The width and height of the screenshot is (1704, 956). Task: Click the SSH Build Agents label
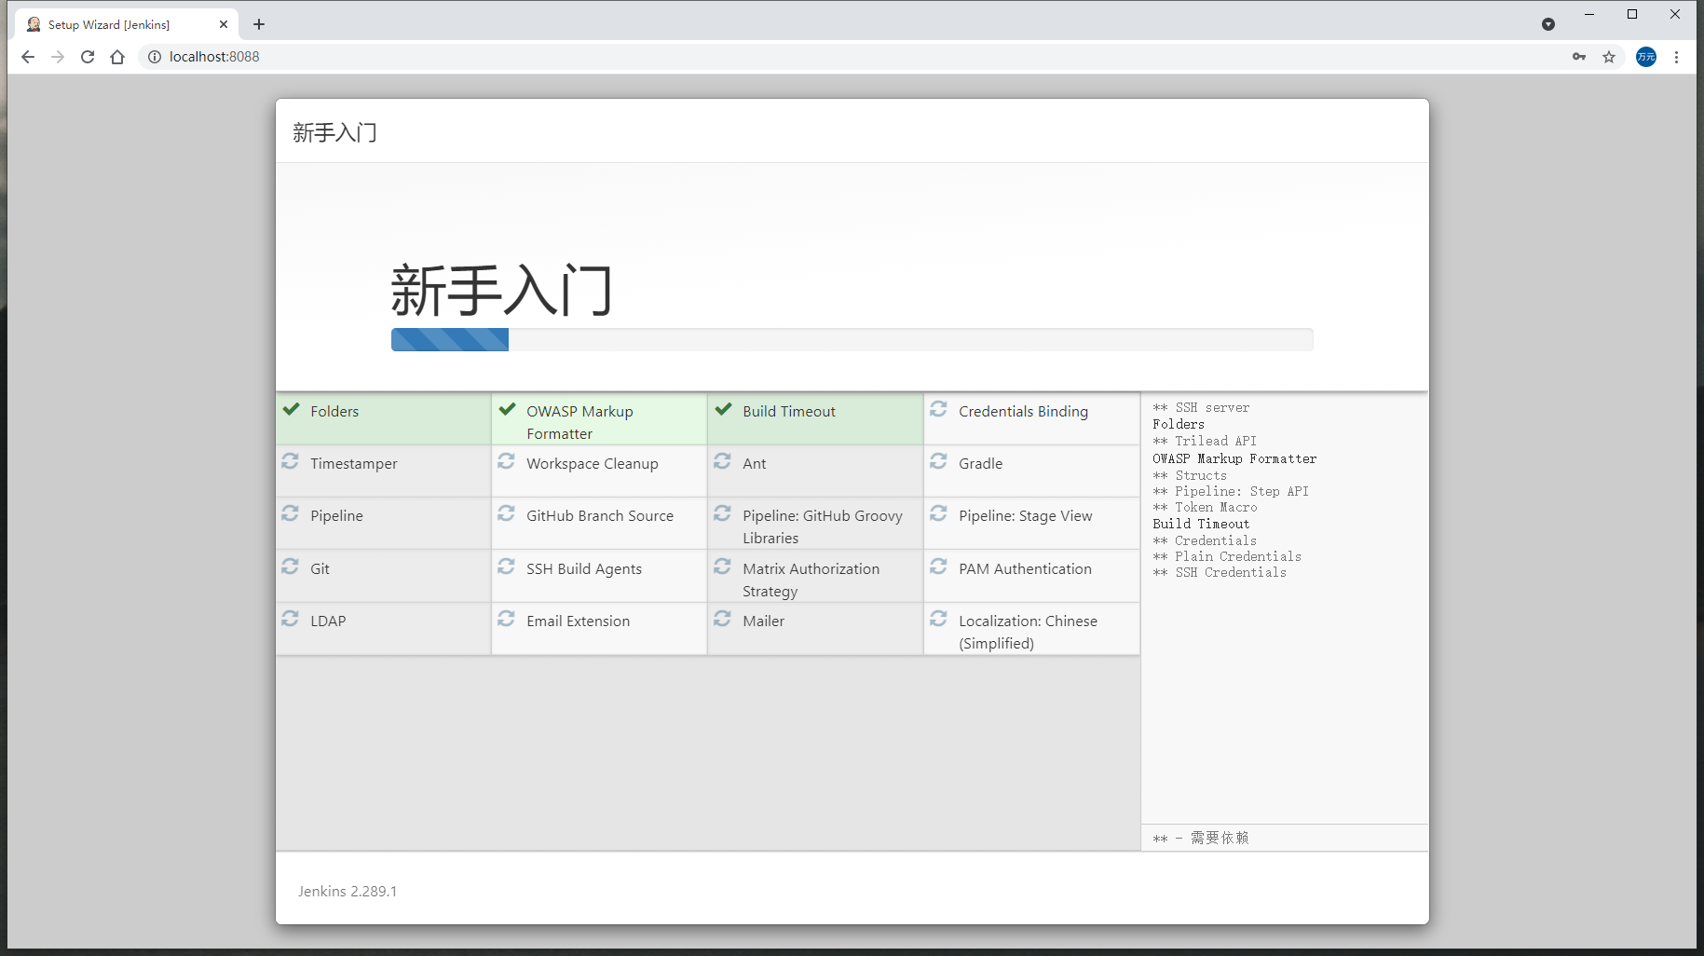pos(584,568)
